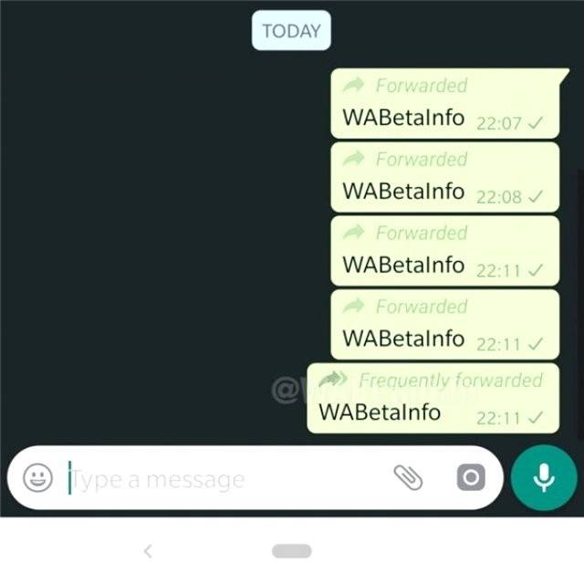
Task: Click the Frequently forwarded label text
Action: tap(451, 381)
